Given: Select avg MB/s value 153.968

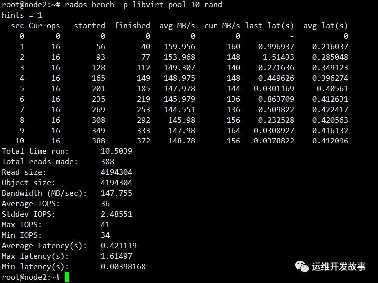Looking at the screenshot, I should (179, 57).
